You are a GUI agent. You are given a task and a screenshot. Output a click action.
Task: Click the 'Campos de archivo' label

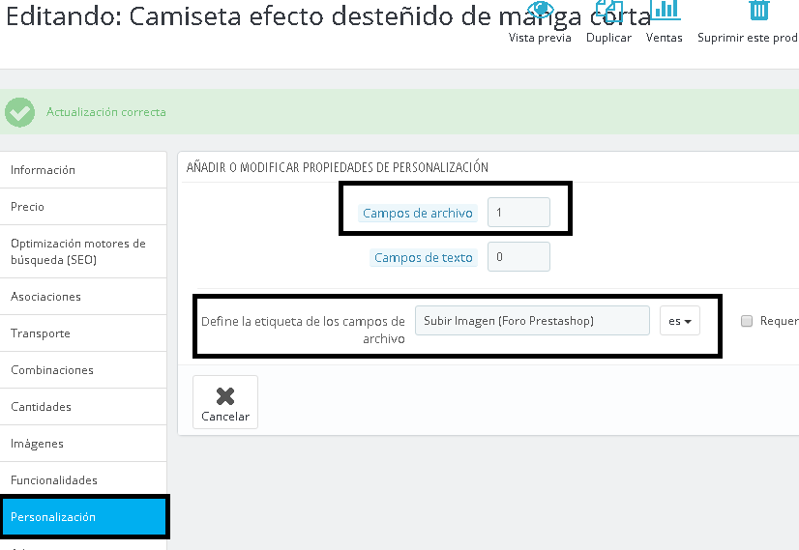coord(418,213)
